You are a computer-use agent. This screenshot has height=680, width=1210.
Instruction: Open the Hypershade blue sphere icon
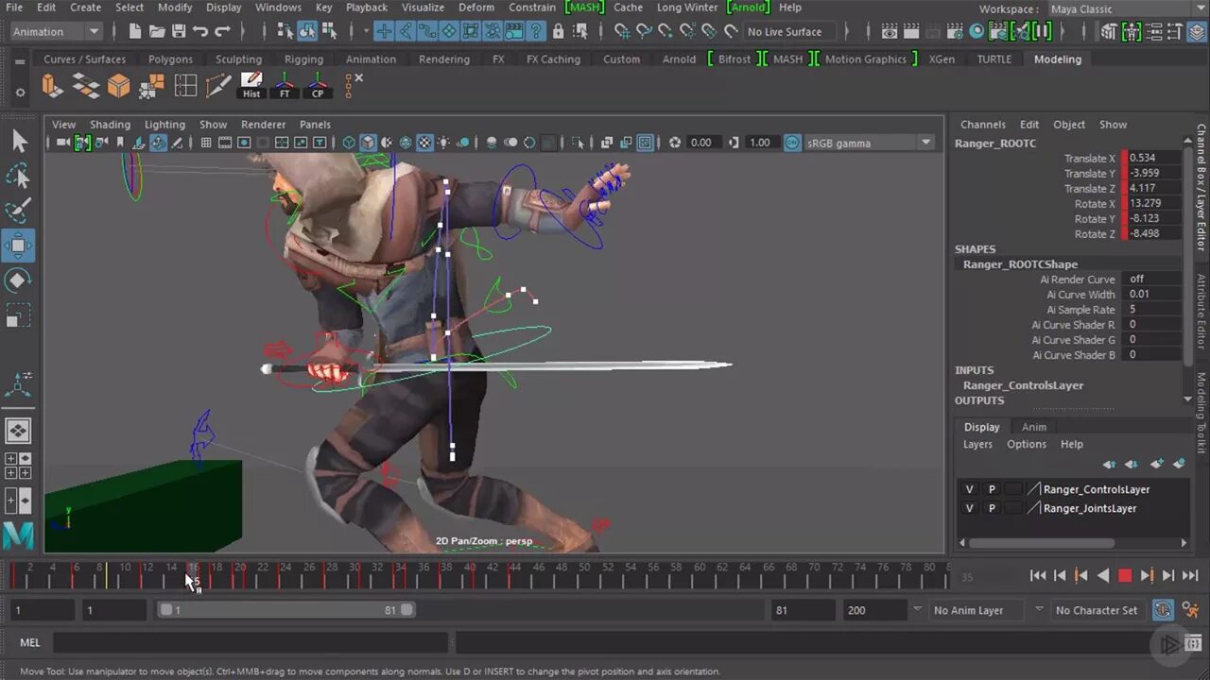click(977, 31)
